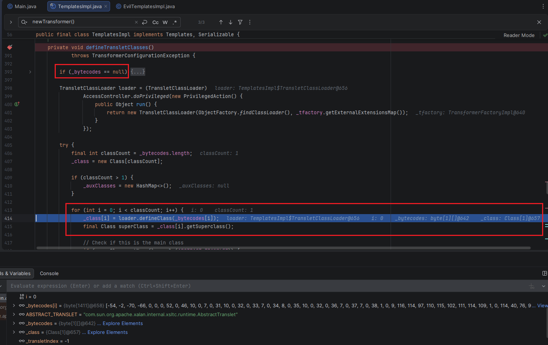Clear the newTransformer() search text
This screenshot has height=345, width=548.
point(136,22)
